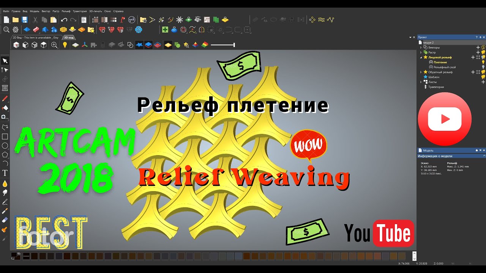Open the Файл menu
Viewport: 486px width, 273px height.
tap(6, 11)
